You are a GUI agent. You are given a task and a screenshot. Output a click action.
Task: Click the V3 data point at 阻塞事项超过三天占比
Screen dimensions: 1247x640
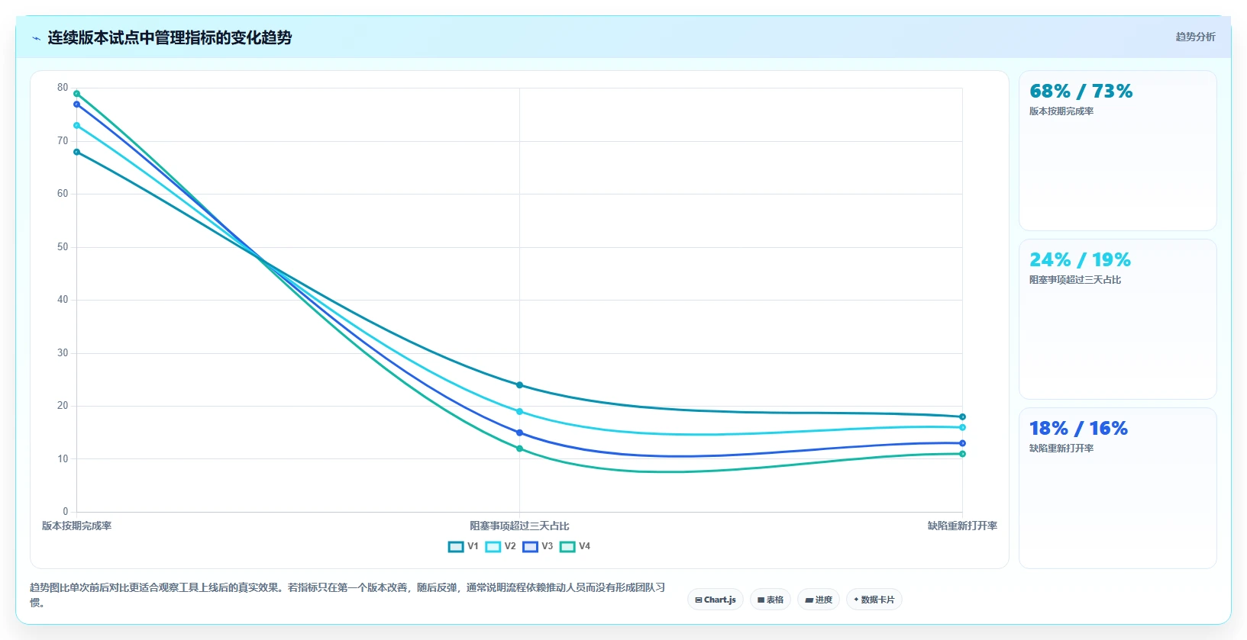[x=519, y=433]
